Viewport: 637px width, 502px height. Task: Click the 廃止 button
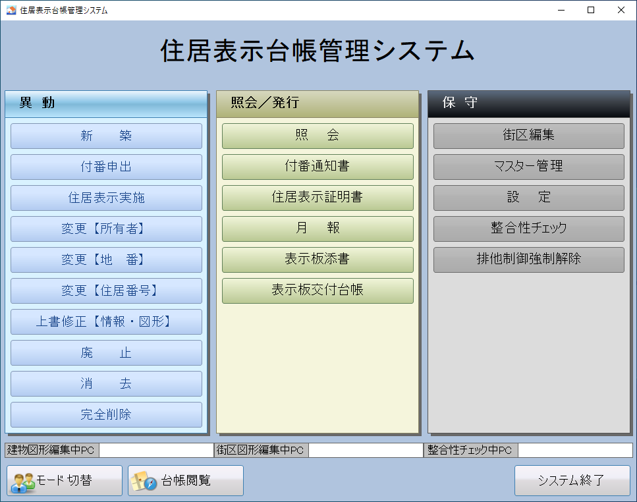pos(107,352)
